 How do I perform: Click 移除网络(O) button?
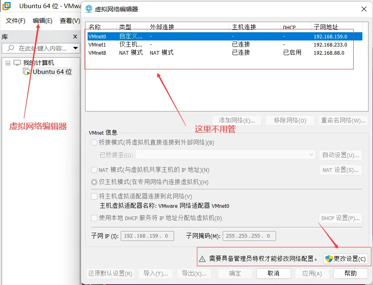(x=290, y=120)
